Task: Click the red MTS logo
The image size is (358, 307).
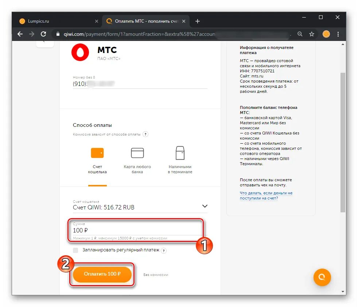Action: pos(80,52)
